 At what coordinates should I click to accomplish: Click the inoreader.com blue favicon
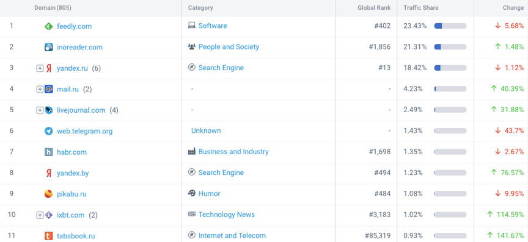pyautogui.click(x=49, y=47)
